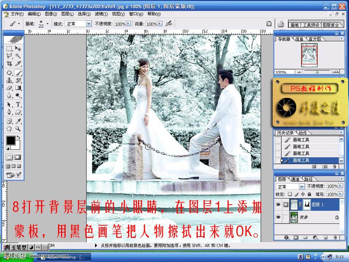This screenshot has height=262, width=349.
Task: Enable airbrush icon in options bar
Action: [x=169, y=24]
